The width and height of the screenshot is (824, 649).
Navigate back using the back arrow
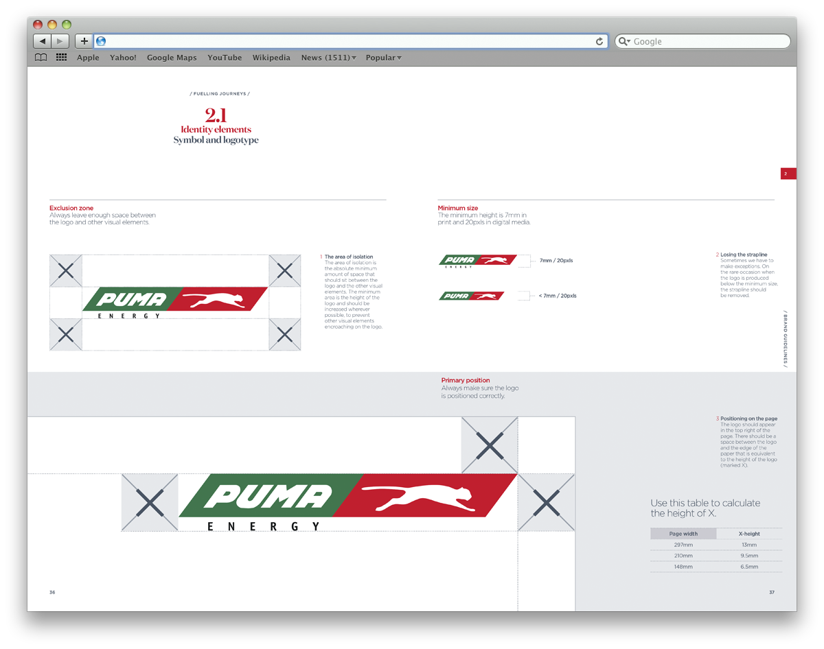click(43, 40)
